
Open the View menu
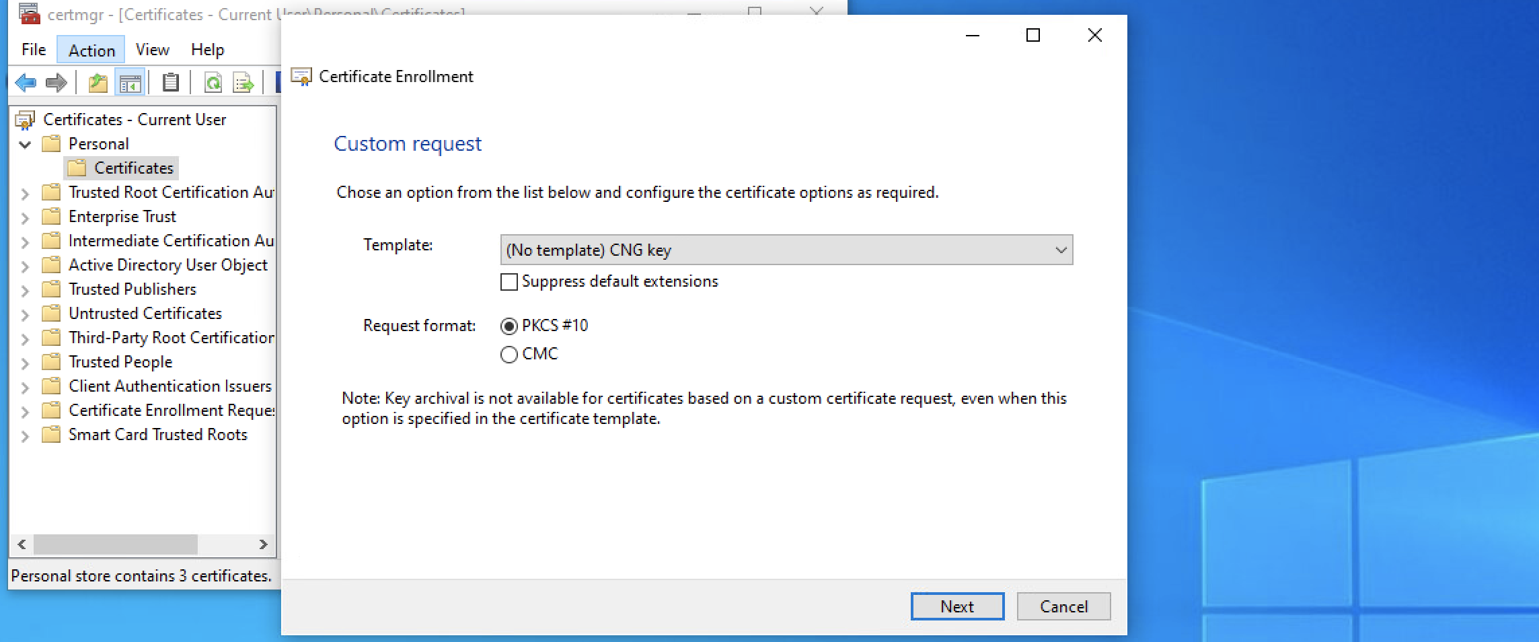(152, 50)
